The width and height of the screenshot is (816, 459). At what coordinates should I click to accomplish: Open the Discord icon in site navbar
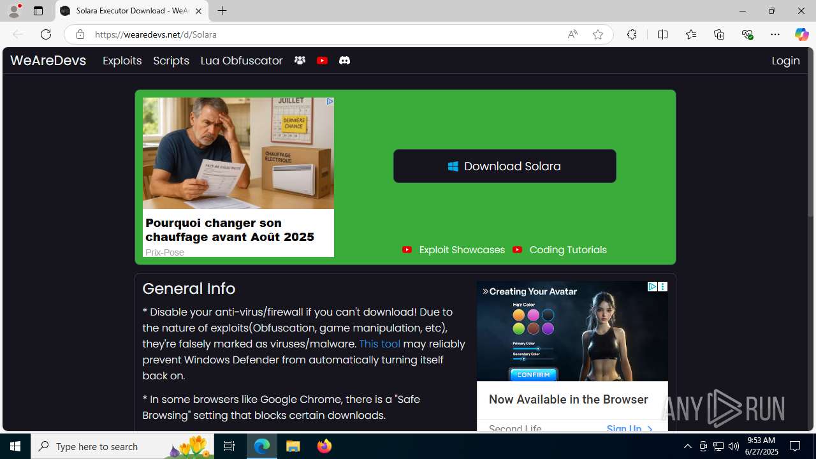344,61
